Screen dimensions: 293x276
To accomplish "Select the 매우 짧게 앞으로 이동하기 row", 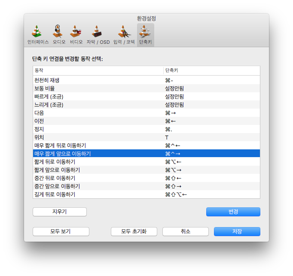I will coord(146,154).
